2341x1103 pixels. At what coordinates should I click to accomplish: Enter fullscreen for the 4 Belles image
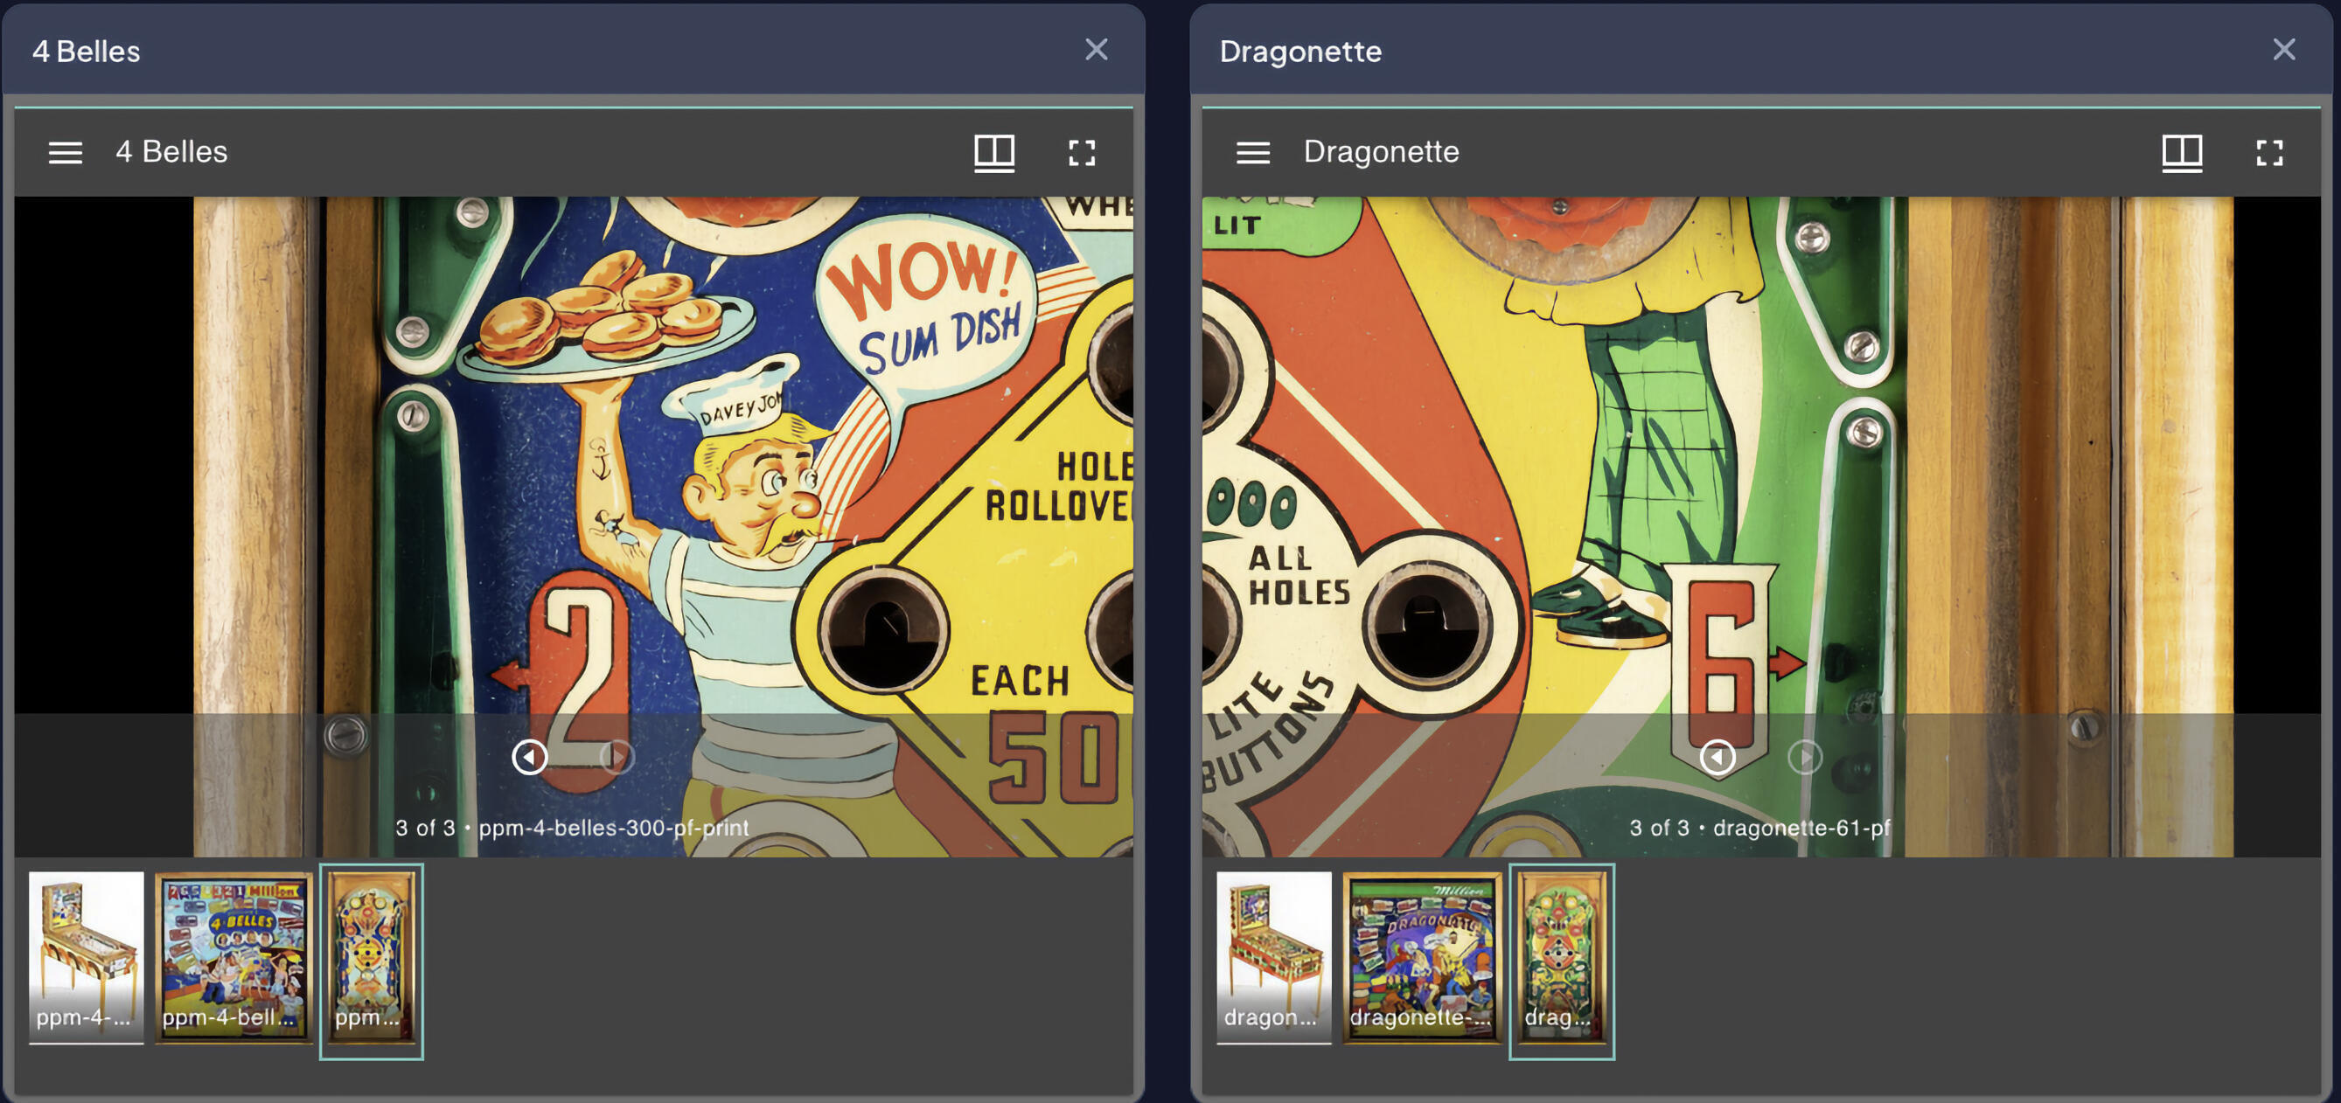pos(1083,153)
